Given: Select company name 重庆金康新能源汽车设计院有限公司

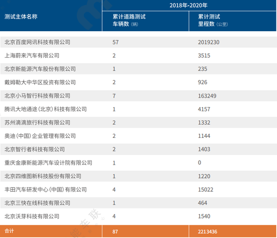Looking at the screenshot, I should click(x=48, y=163).
